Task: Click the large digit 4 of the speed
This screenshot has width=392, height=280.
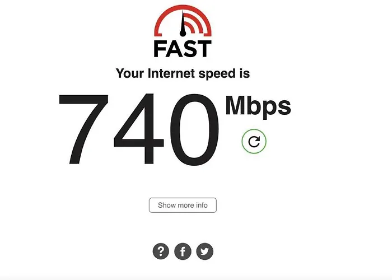Action: click(139, 129)
